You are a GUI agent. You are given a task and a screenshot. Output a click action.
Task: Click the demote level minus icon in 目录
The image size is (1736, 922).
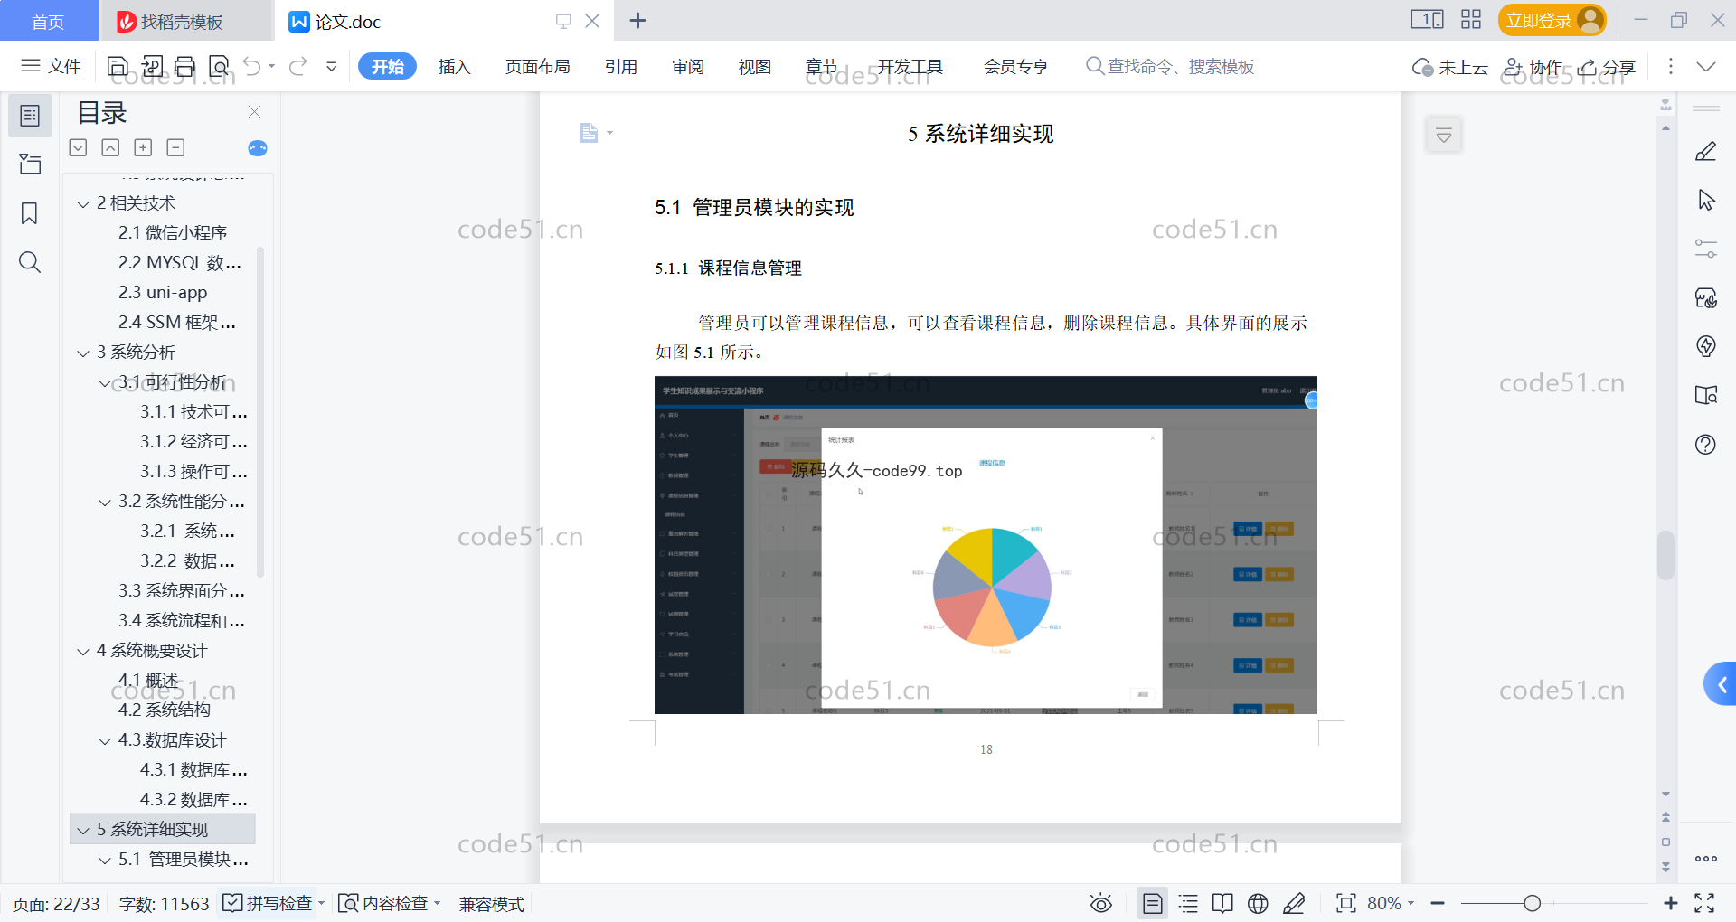click(x=175, y=147)
